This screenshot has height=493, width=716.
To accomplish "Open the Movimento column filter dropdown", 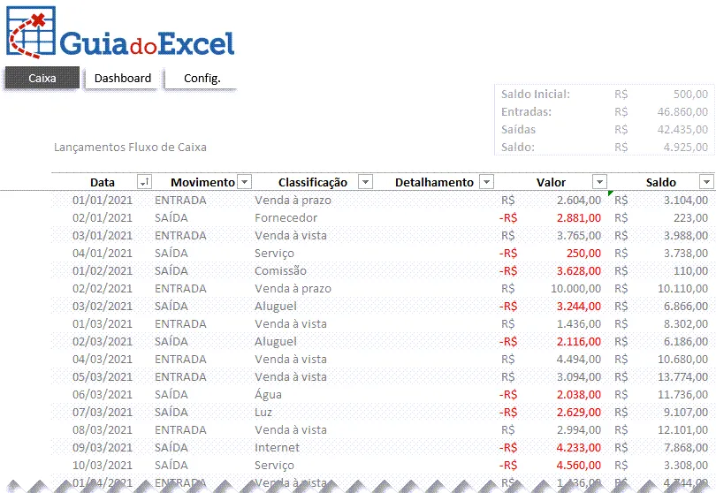I will (x=245, y=182).
